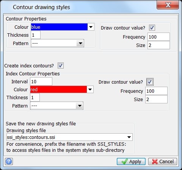Click the contour Thickness input field
This screenshot has width=182, height=170.
click(36, 35)
